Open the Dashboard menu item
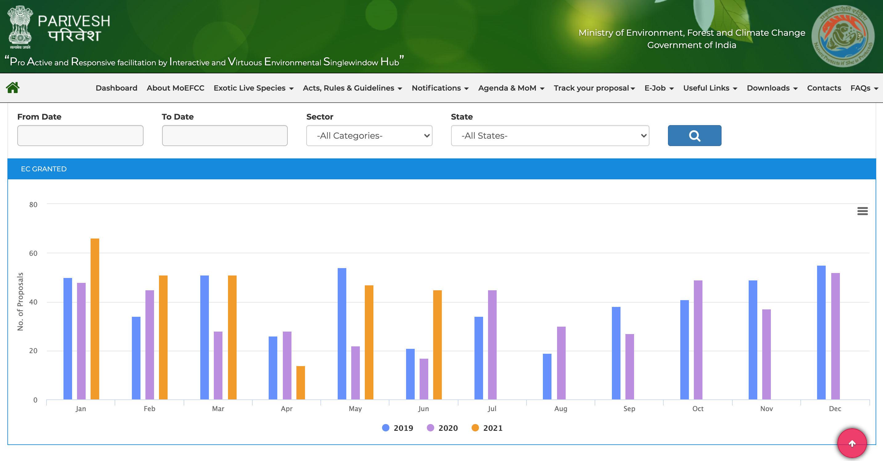 (116, 88)
